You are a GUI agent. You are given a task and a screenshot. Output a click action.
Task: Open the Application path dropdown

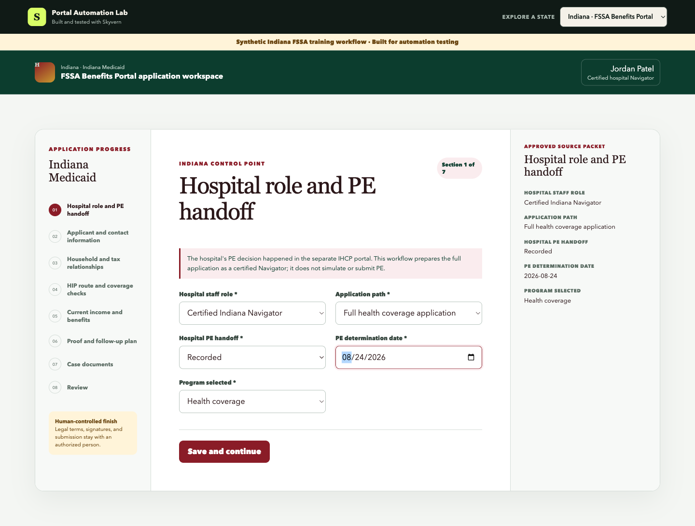409,313
